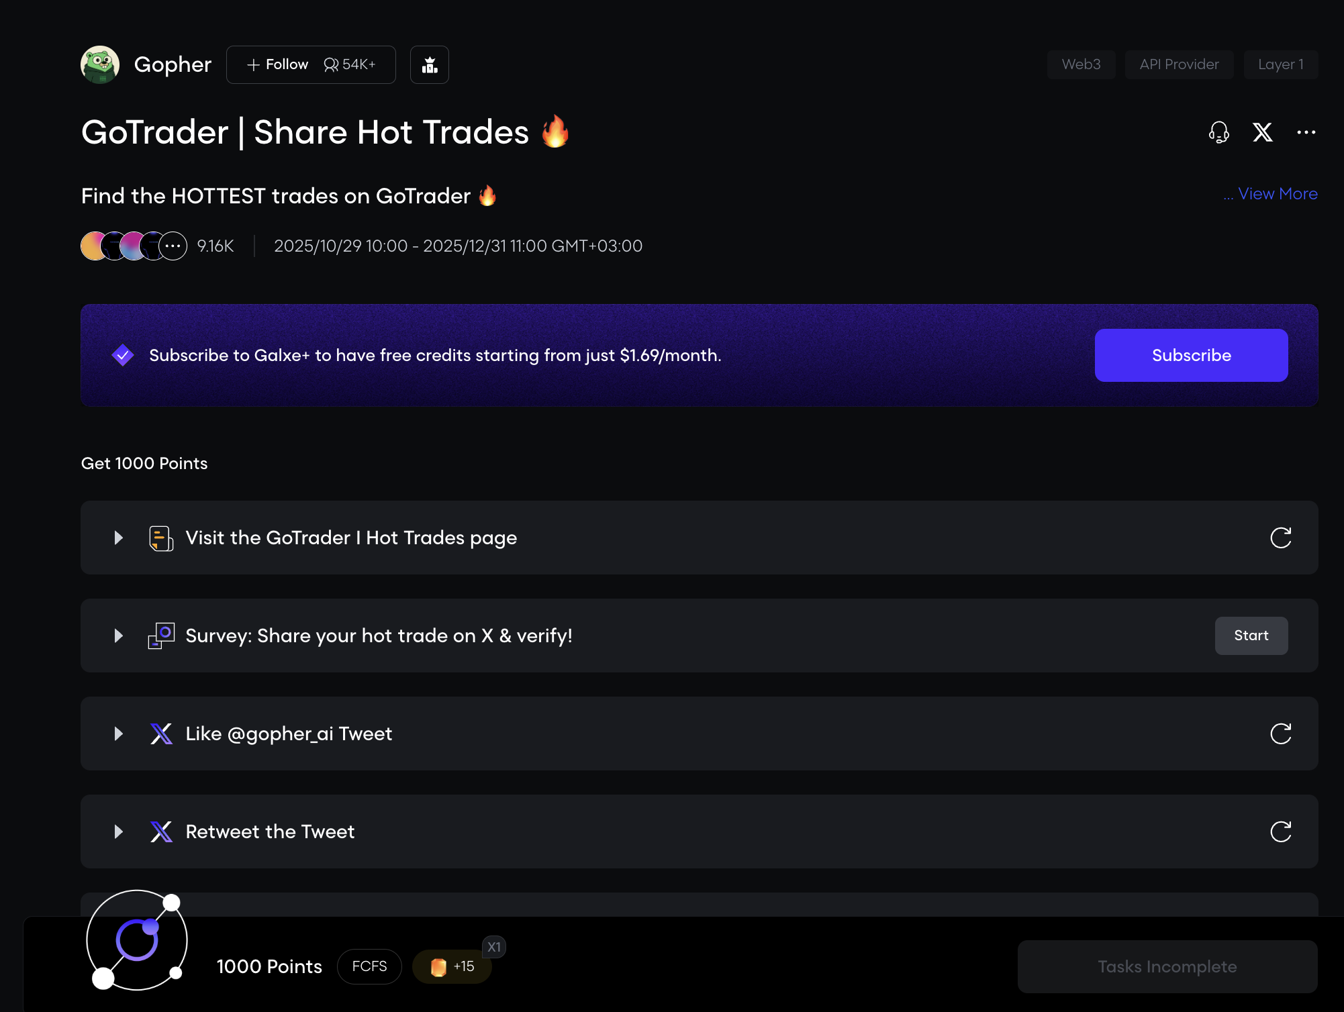Select the Web3 tag
This screenshot has height=1012, width=1344.
(x=1081, y=64)
